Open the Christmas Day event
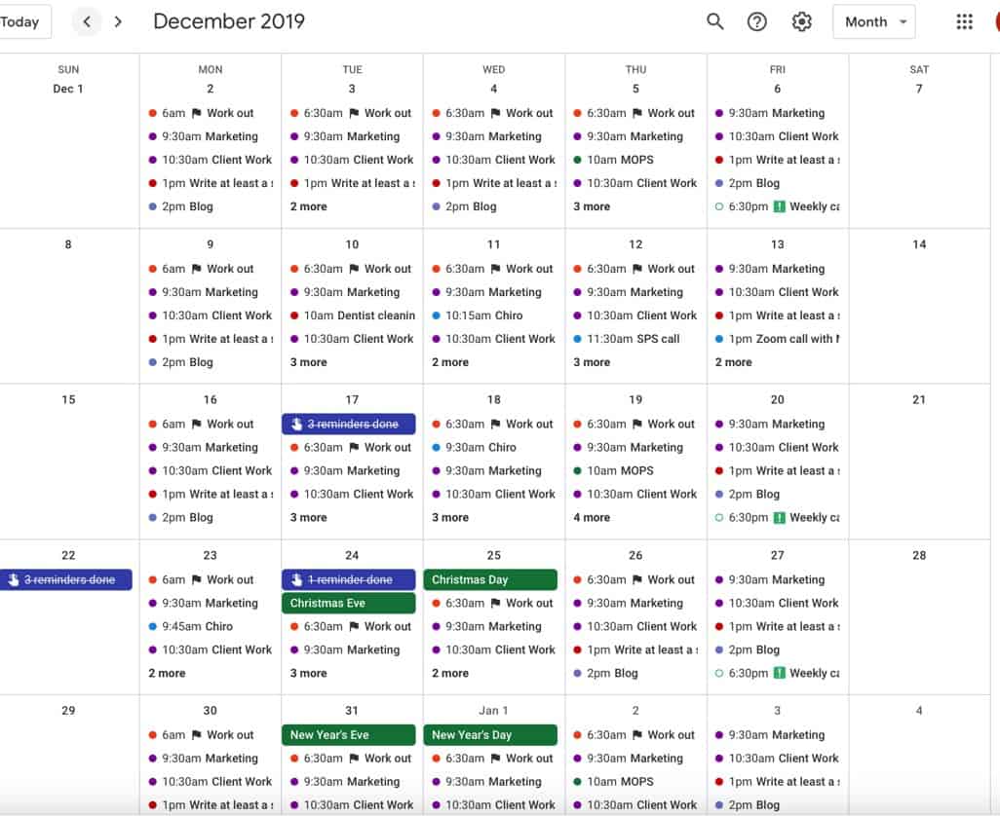The image size is (1000, 816). pos(490,580)
